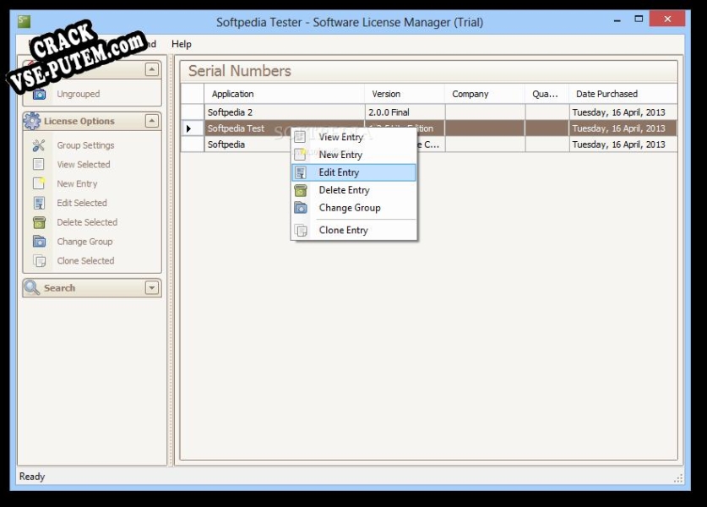The image size is (707, 507).
Task: Click the resize grip in status bar
Action: (678, 478)
